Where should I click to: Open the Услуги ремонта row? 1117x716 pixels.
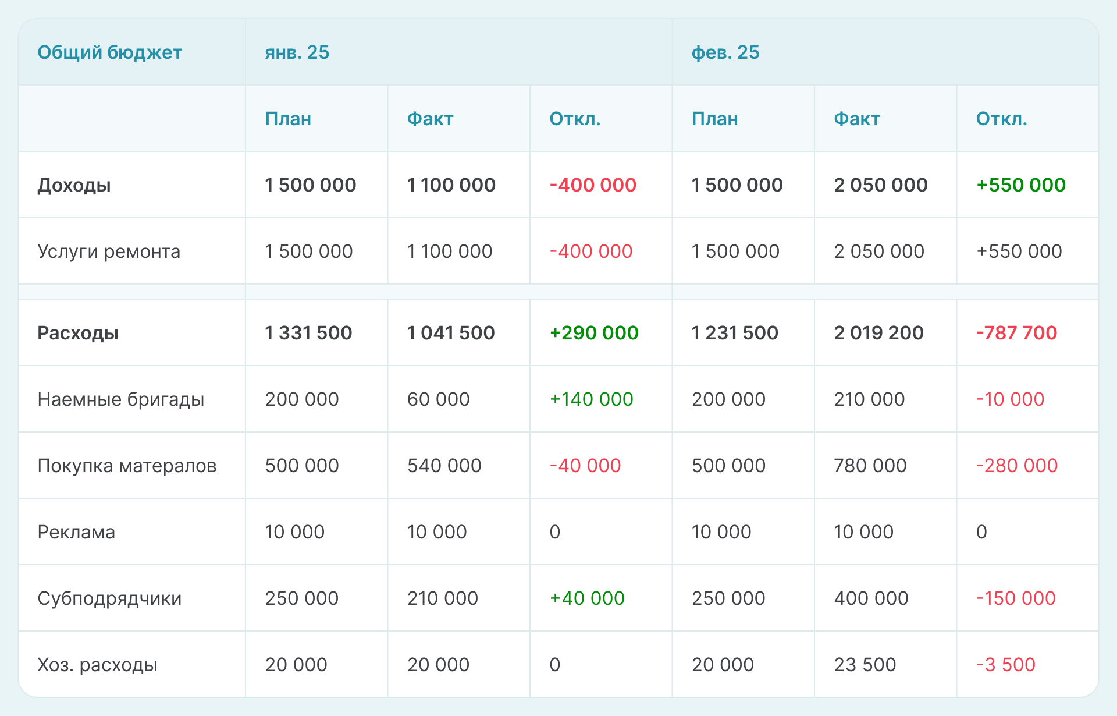point(109,251)
